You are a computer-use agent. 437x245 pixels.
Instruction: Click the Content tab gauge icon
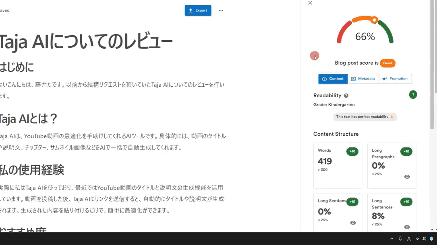tap(324, 79)
